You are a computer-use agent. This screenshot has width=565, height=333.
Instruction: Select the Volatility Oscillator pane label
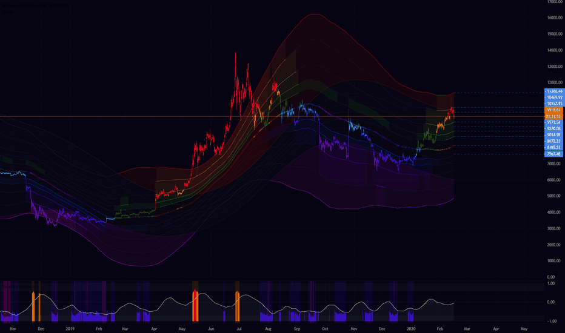(x=18, y=286)
